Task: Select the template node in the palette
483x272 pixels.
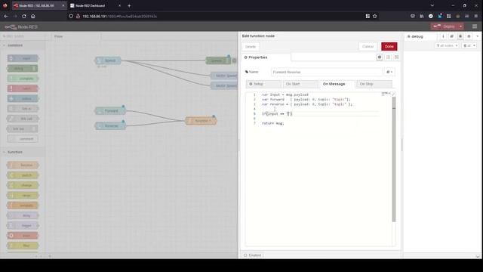Action: (23, 206)
